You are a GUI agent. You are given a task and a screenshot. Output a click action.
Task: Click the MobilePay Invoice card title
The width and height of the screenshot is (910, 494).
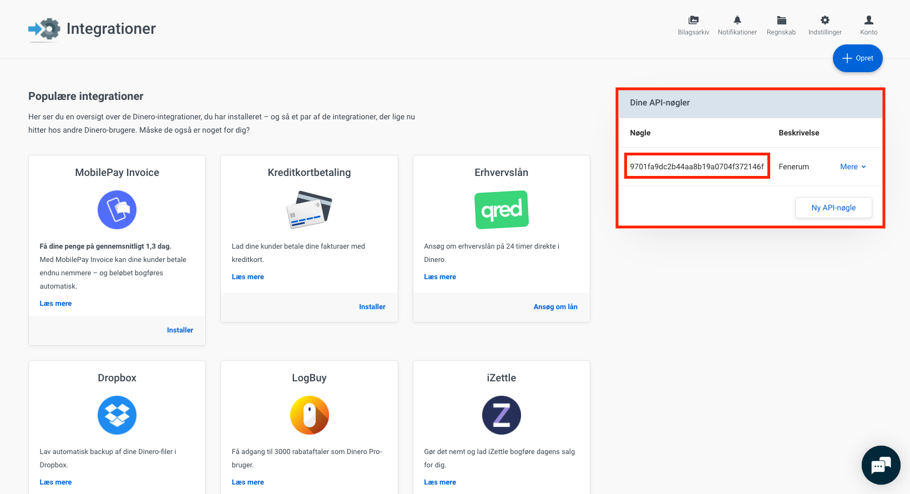pyautogui.click(x=117, y=173)
